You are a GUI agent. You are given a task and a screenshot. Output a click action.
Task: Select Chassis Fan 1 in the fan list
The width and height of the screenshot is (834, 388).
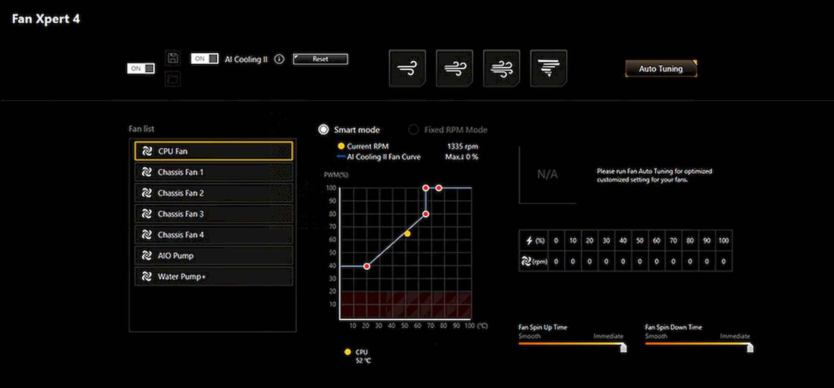pos(214,172)
